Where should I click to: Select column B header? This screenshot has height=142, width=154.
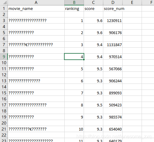[x=74, y=2]
